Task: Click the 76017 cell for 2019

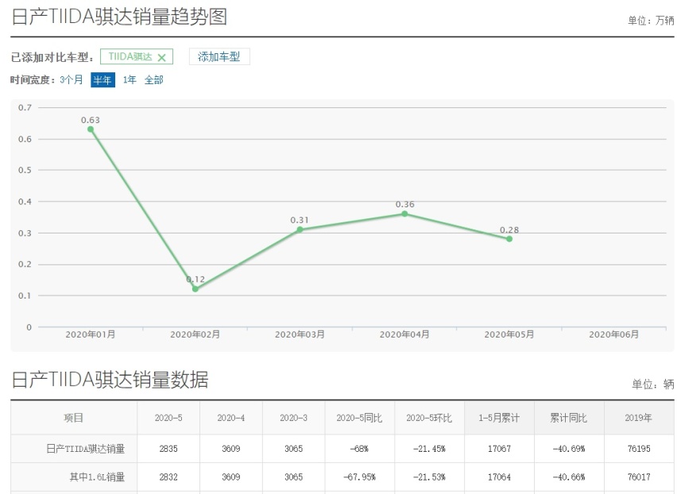Action: [639, 477]
